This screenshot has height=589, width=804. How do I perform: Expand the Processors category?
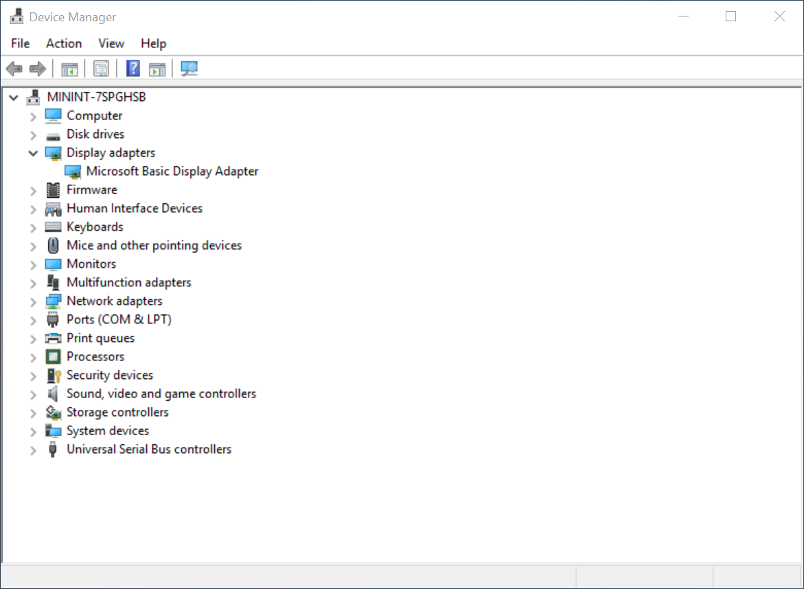[x=34, y=358]
